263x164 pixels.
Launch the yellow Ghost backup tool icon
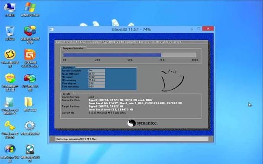[x=10, y=58]
